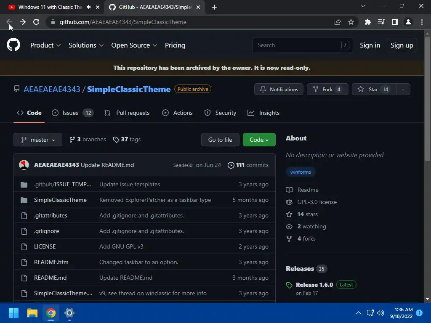Image resolution: width=431 pixels, height=323 pixels.
Task: Mute the YouTube tab speaker icon
Action: pos(88,7)
